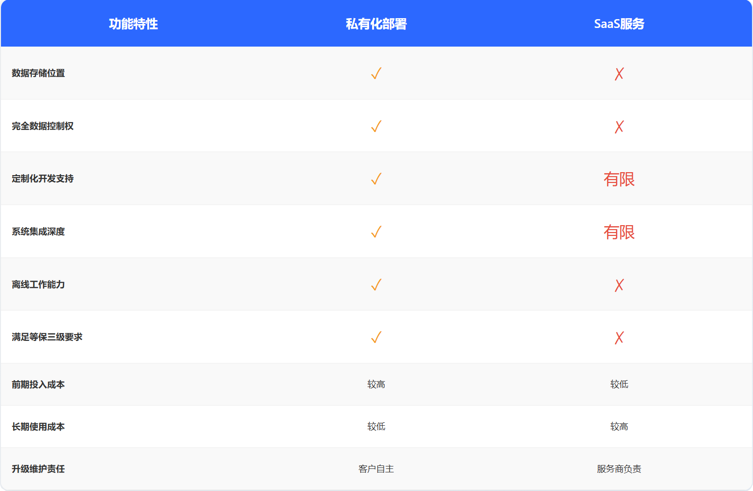
Task: Select the 功能特性 column header
Action: (x=133, y=24)
